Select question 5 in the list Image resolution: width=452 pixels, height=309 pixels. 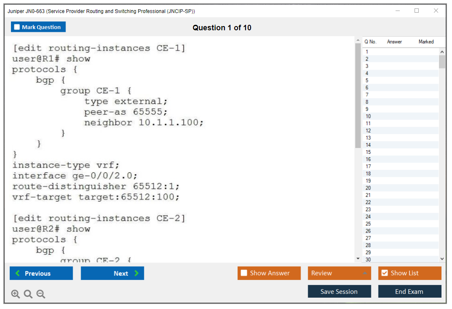click(x=367, y=80)
